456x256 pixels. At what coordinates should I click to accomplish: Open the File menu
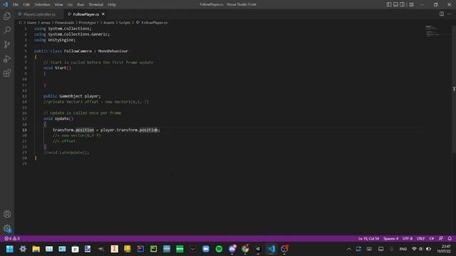point(16,4)
